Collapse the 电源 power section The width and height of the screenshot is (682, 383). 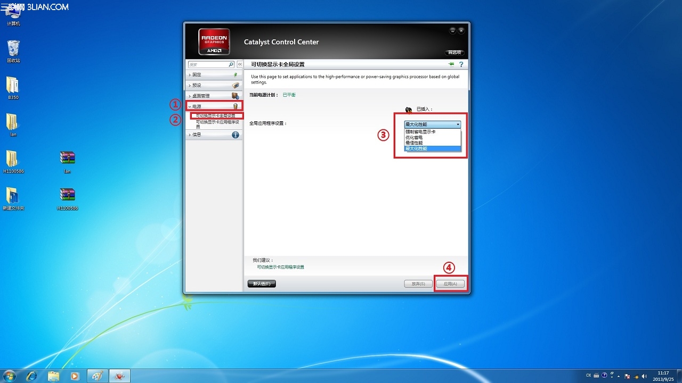point(214,106)
